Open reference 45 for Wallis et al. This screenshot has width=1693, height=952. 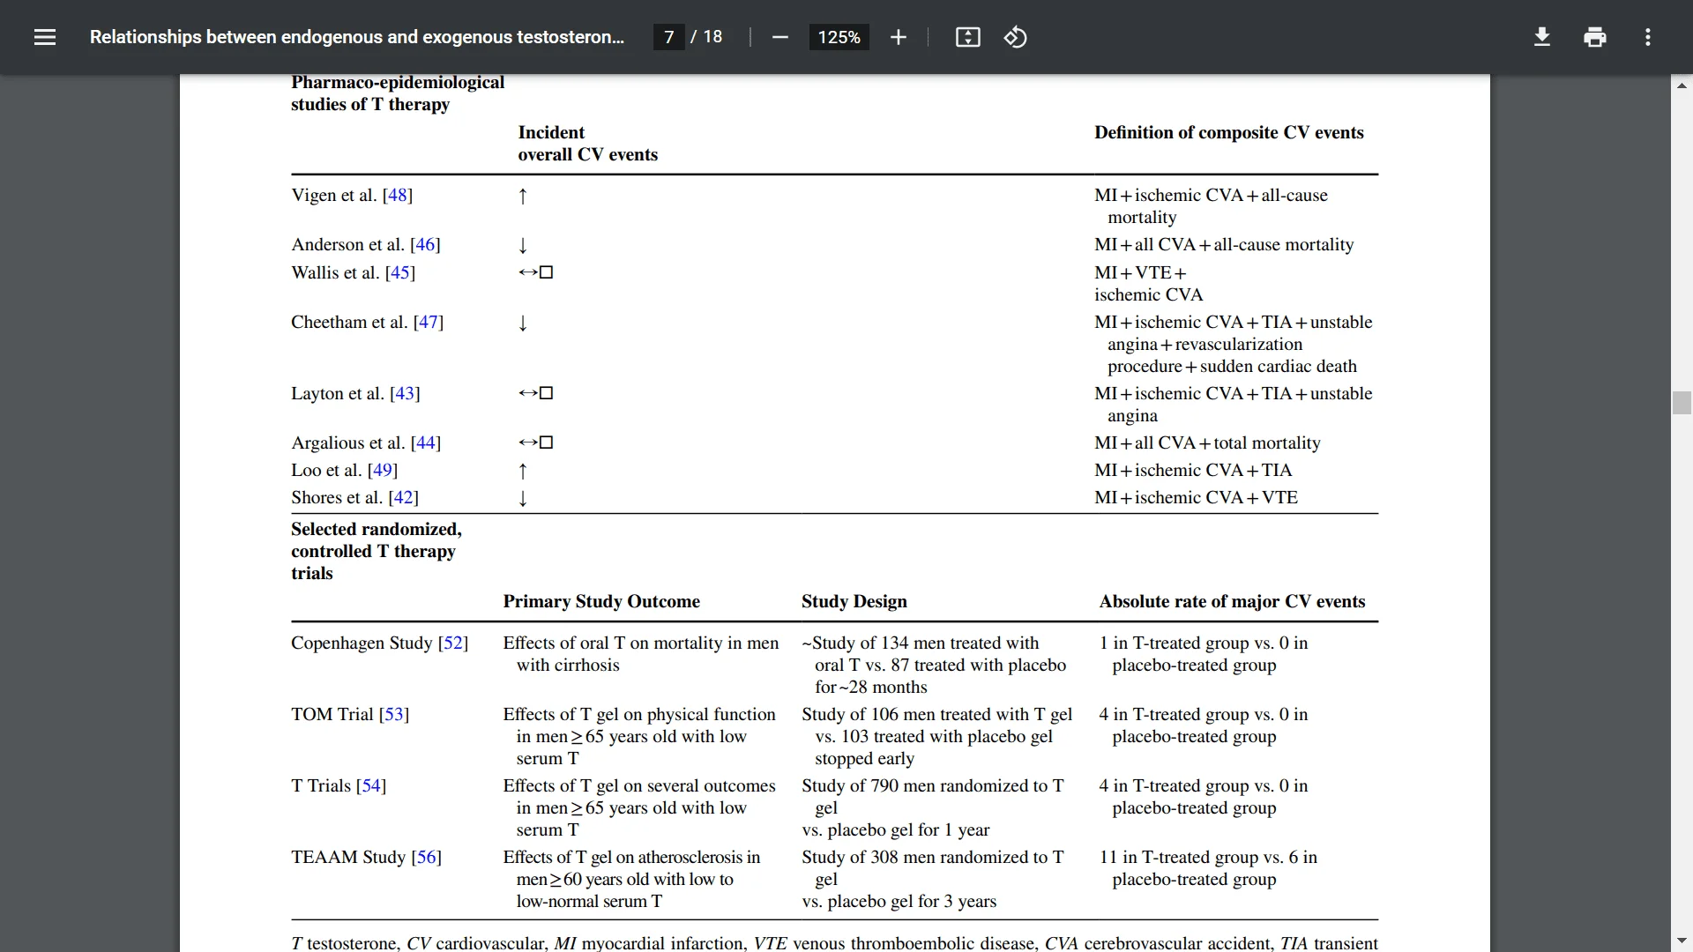coord(400,272)
